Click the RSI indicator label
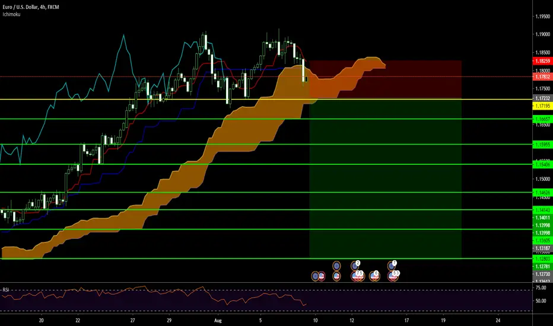The width and height of the screenshot is (553, 326). [6, 290]
